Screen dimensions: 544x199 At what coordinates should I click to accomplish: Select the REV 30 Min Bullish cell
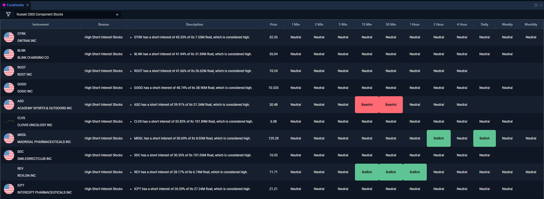[391, 172]
